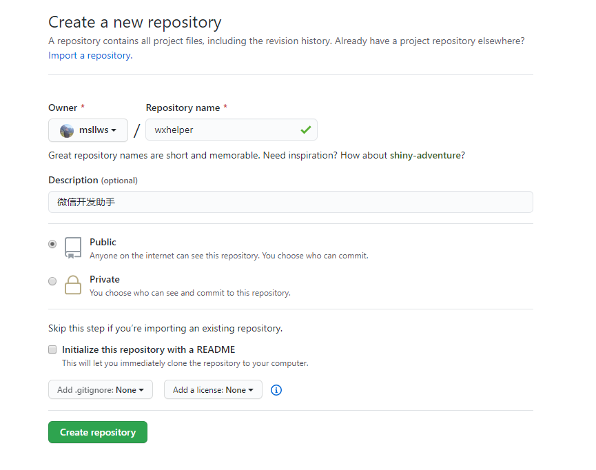
Task: Click the shiny-adventure name suggestion
Action: click(x=425, y=155)
